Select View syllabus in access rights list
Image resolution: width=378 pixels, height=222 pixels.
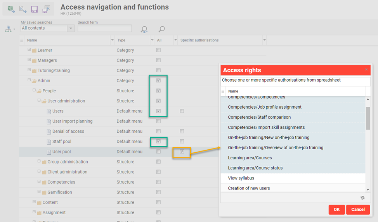tap(241, 178)
